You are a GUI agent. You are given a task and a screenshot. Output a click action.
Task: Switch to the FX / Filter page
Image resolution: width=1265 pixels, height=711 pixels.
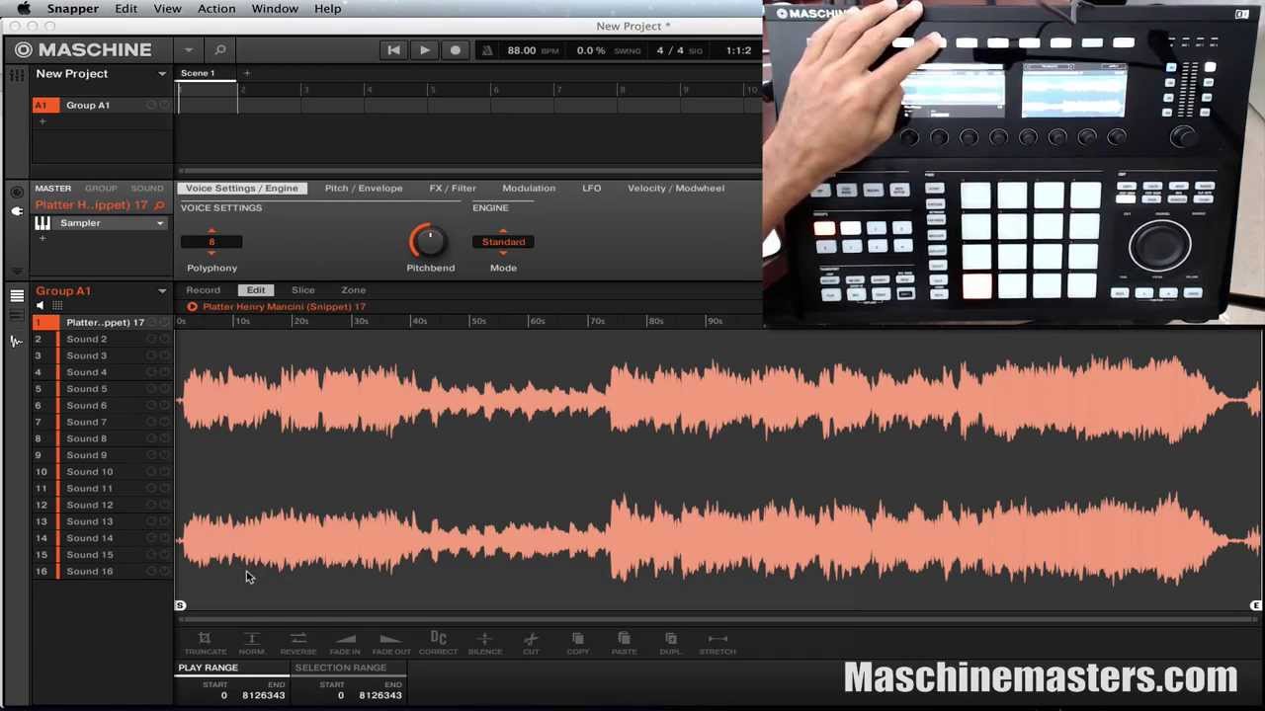[x=453, y=189]
